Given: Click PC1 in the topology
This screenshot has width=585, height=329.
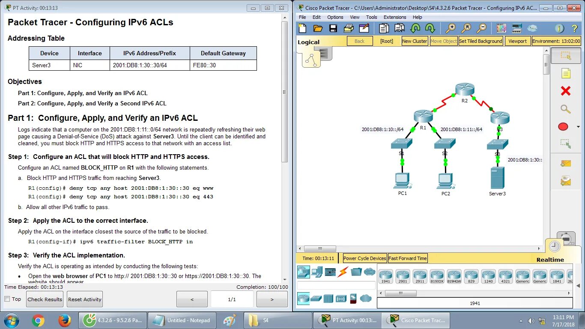Looking at the screenshot, I should point(402,180).
